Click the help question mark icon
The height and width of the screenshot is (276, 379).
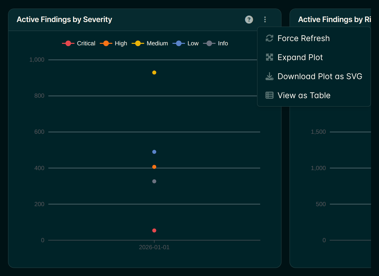(x=249, y=20)
